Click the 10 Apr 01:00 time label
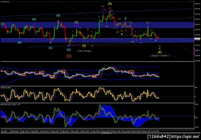The image size is (201, 140). 13,132
